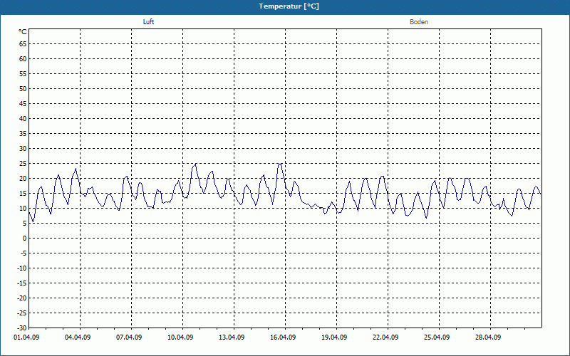
Task: Click the Luft legend label
Action: coord(148,22)
